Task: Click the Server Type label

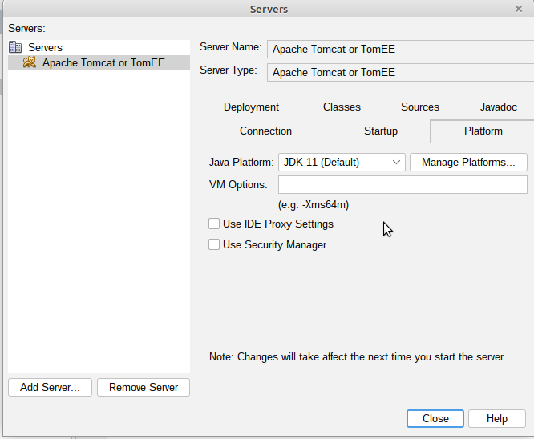Action: pyautogui.click(x=229, y=70)
